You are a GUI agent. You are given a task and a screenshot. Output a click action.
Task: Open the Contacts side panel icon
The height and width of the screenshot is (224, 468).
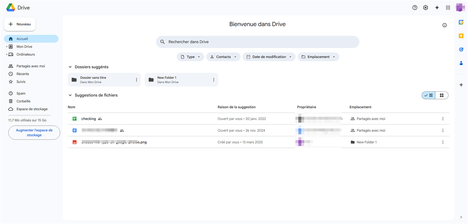click(x=461, y=63)
